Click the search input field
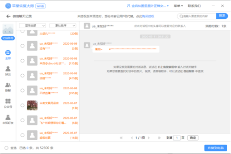The height and width of the screenshot is (154, 231). pyautogui.click(x=197, y=16)
